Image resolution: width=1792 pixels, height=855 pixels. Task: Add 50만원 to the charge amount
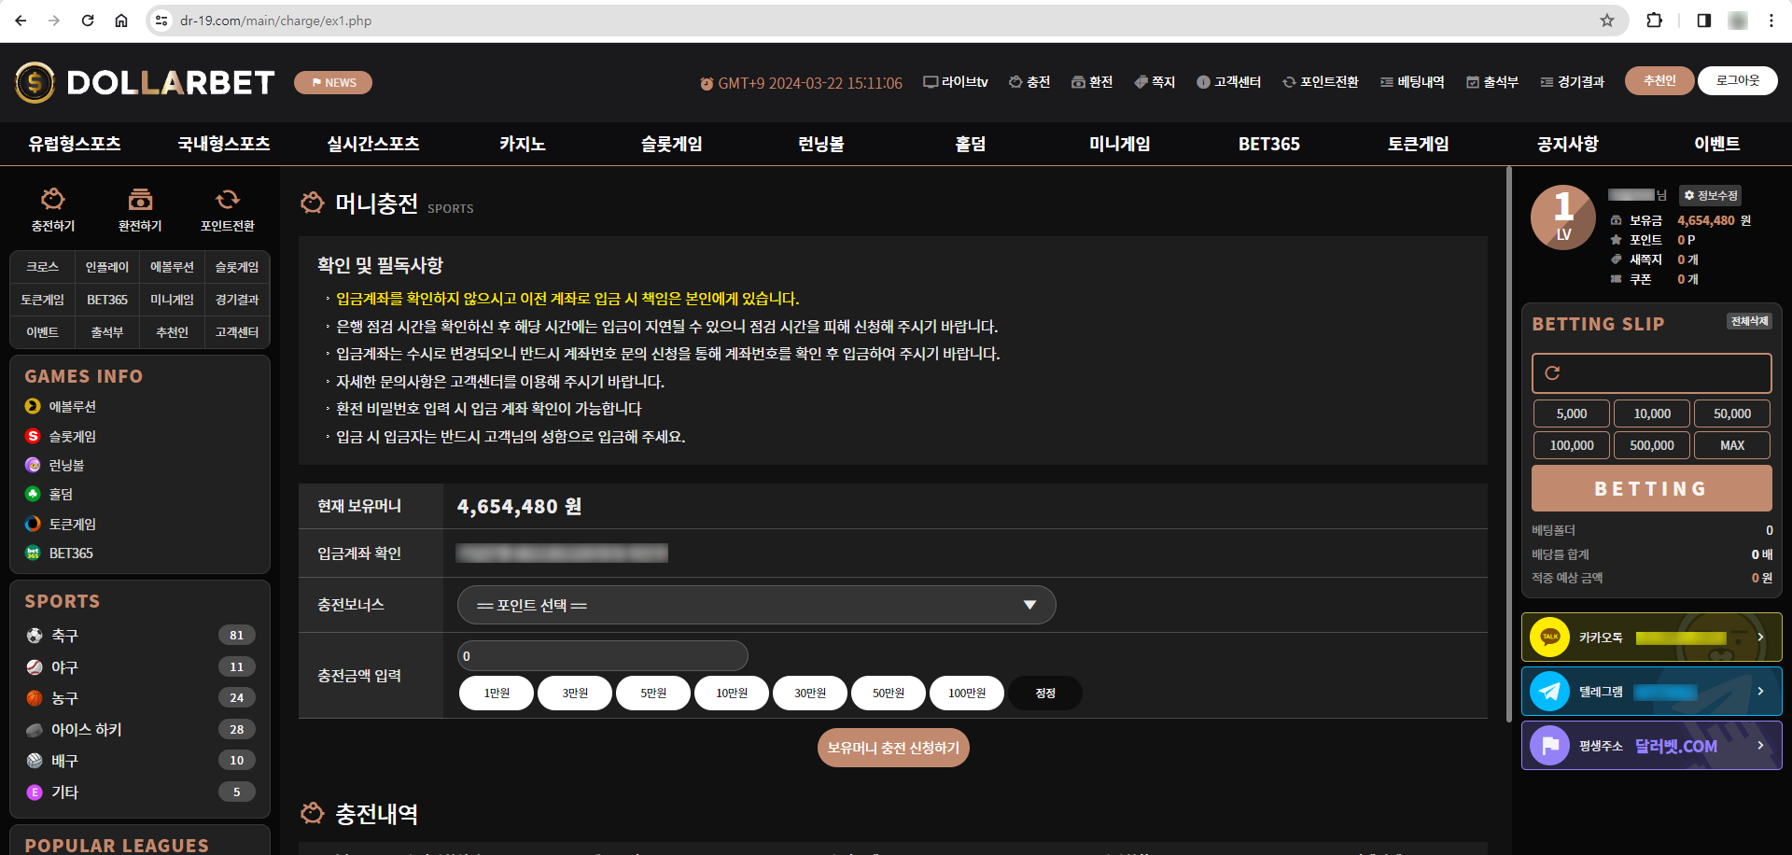(889, 694)
